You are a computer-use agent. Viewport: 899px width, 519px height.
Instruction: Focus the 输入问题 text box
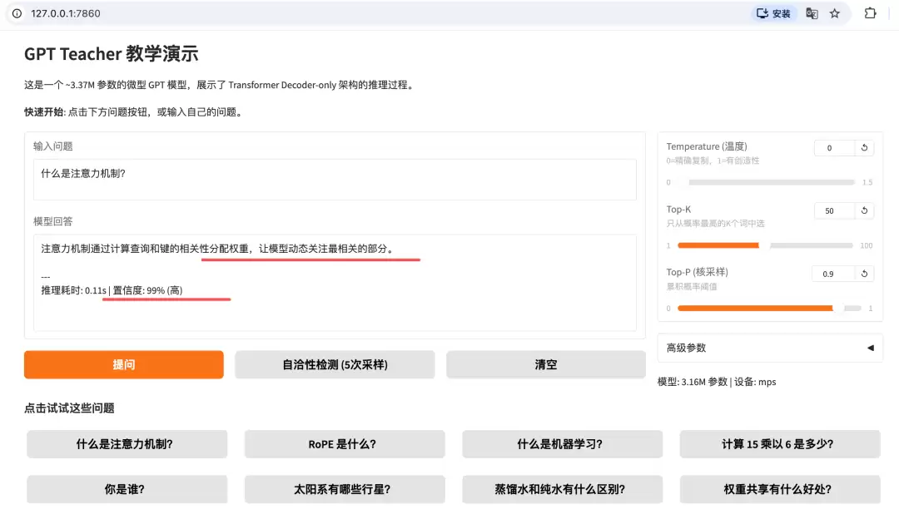335,180
